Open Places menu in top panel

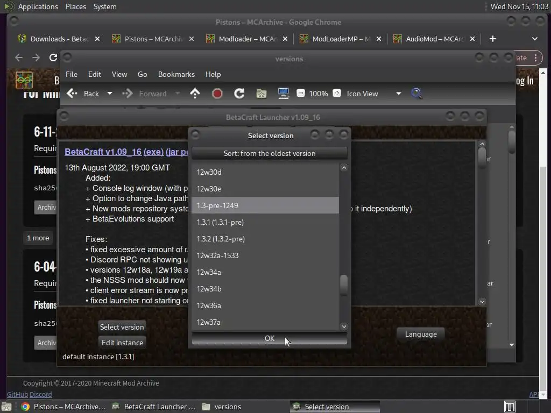(x=75, y=6)
